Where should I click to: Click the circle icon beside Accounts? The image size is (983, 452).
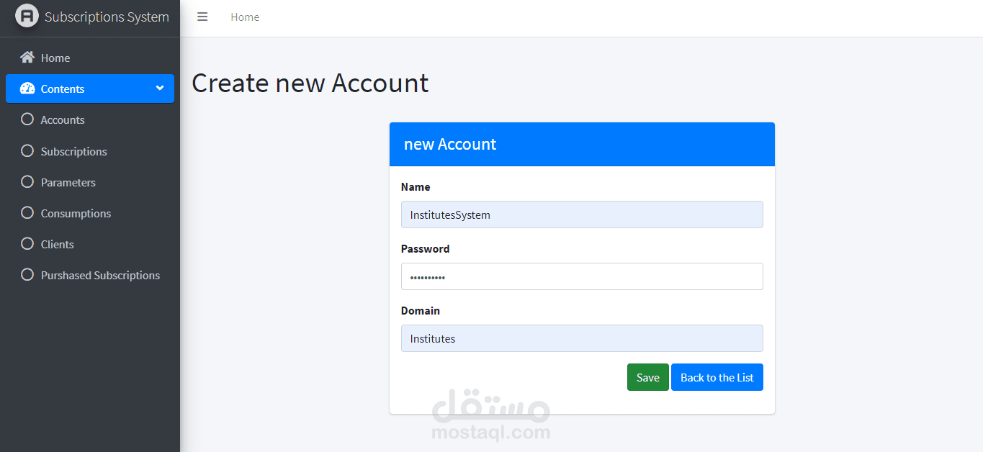27,119
